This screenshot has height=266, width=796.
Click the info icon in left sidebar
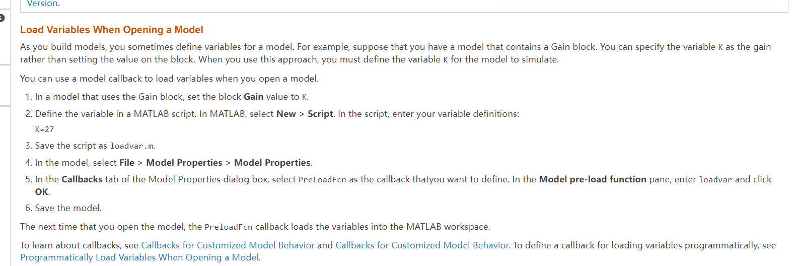click(2, 18)
